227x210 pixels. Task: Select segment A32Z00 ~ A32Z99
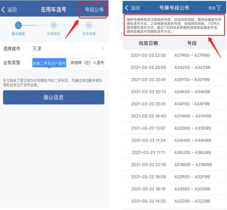coord(192,201)
